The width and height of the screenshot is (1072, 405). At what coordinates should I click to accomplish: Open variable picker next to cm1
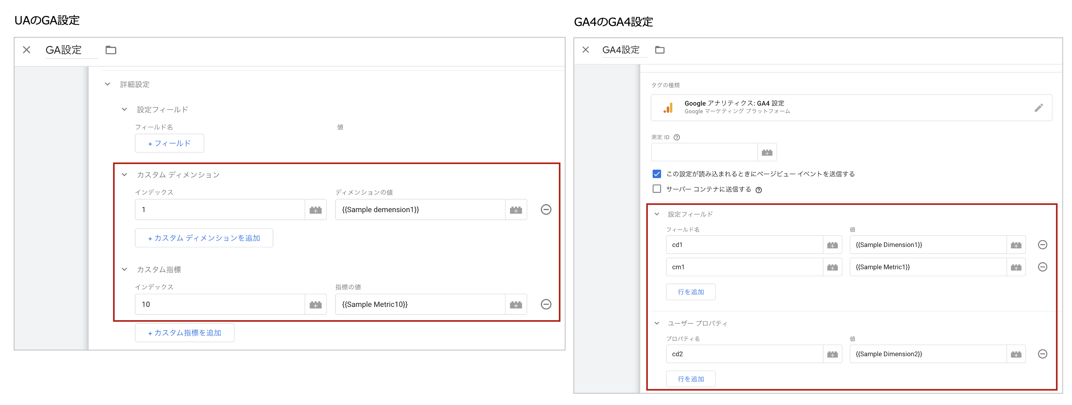pyautogui.click(x=832, y=267)
